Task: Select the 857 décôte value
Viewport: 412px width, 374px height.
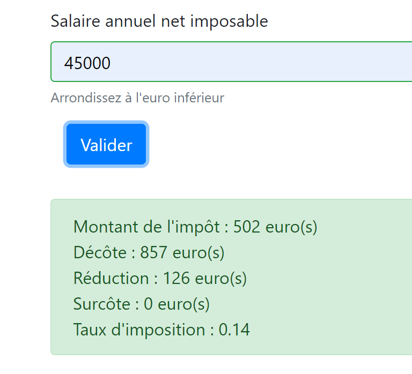Action: coord(154,252)
